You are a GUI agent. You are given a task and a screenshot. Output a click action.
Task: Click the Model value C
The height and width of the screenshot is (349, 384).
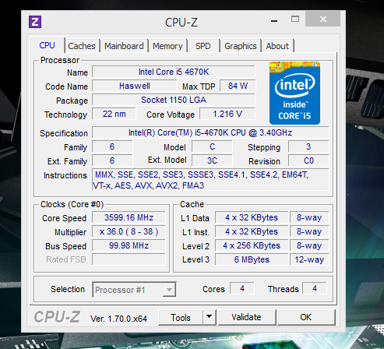click(212, 146)
